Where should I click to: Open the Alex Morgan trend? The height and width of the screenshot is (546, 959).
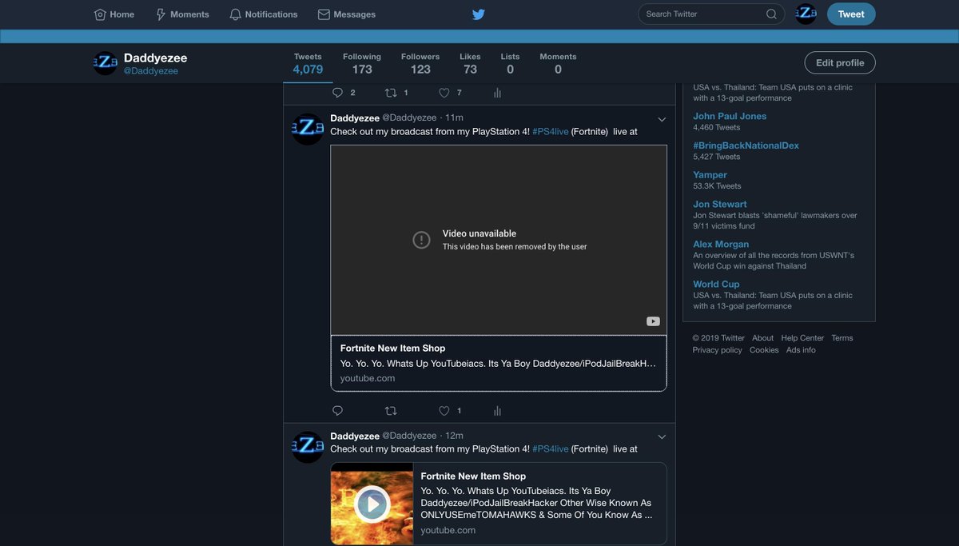pyautogui.click(x=721, y=244)
